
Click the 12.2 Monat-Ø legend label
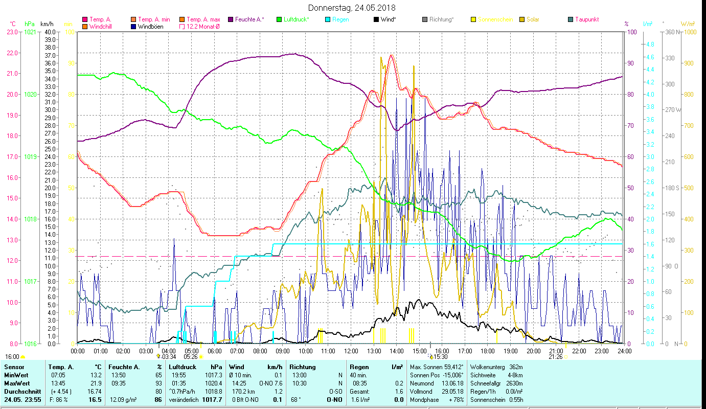point(203,26)
